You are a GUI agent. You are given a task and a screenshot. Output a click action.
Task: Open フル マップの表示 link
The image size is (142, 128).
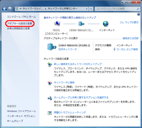click(129, 22)
